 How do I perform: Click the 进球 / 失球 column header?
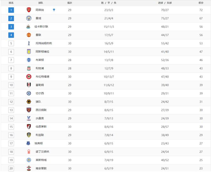[x=165, y=3]
